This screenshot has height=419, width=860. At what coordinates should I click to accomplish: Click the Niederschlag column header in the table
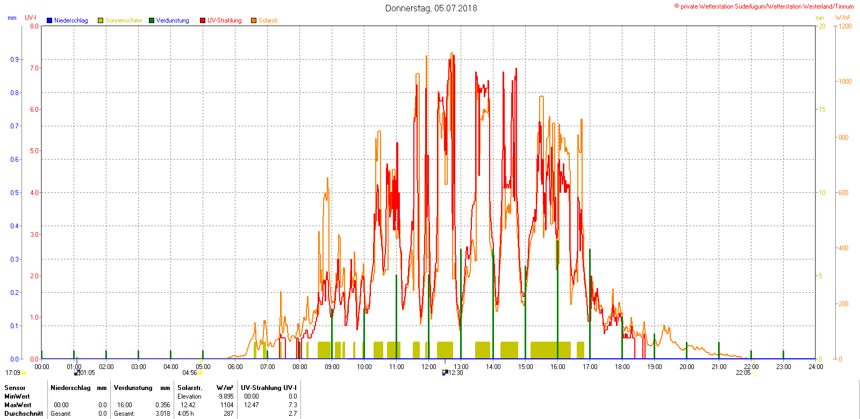pos(70,388)
